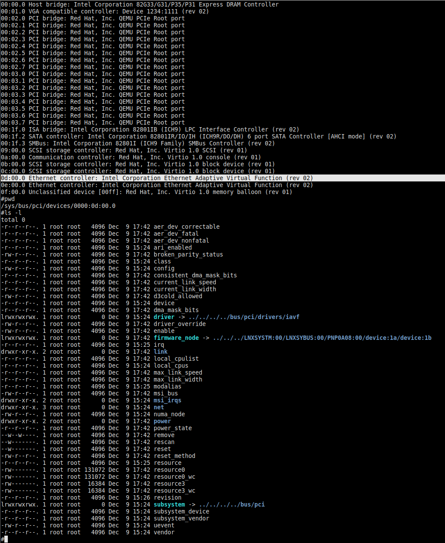The width and height of the screenshot is (445, 543).
Task: Click the modalias file name
Action: coord(168,386)
